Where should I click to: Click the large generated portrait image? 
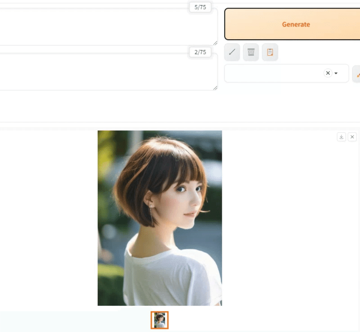tap(160, 218)
